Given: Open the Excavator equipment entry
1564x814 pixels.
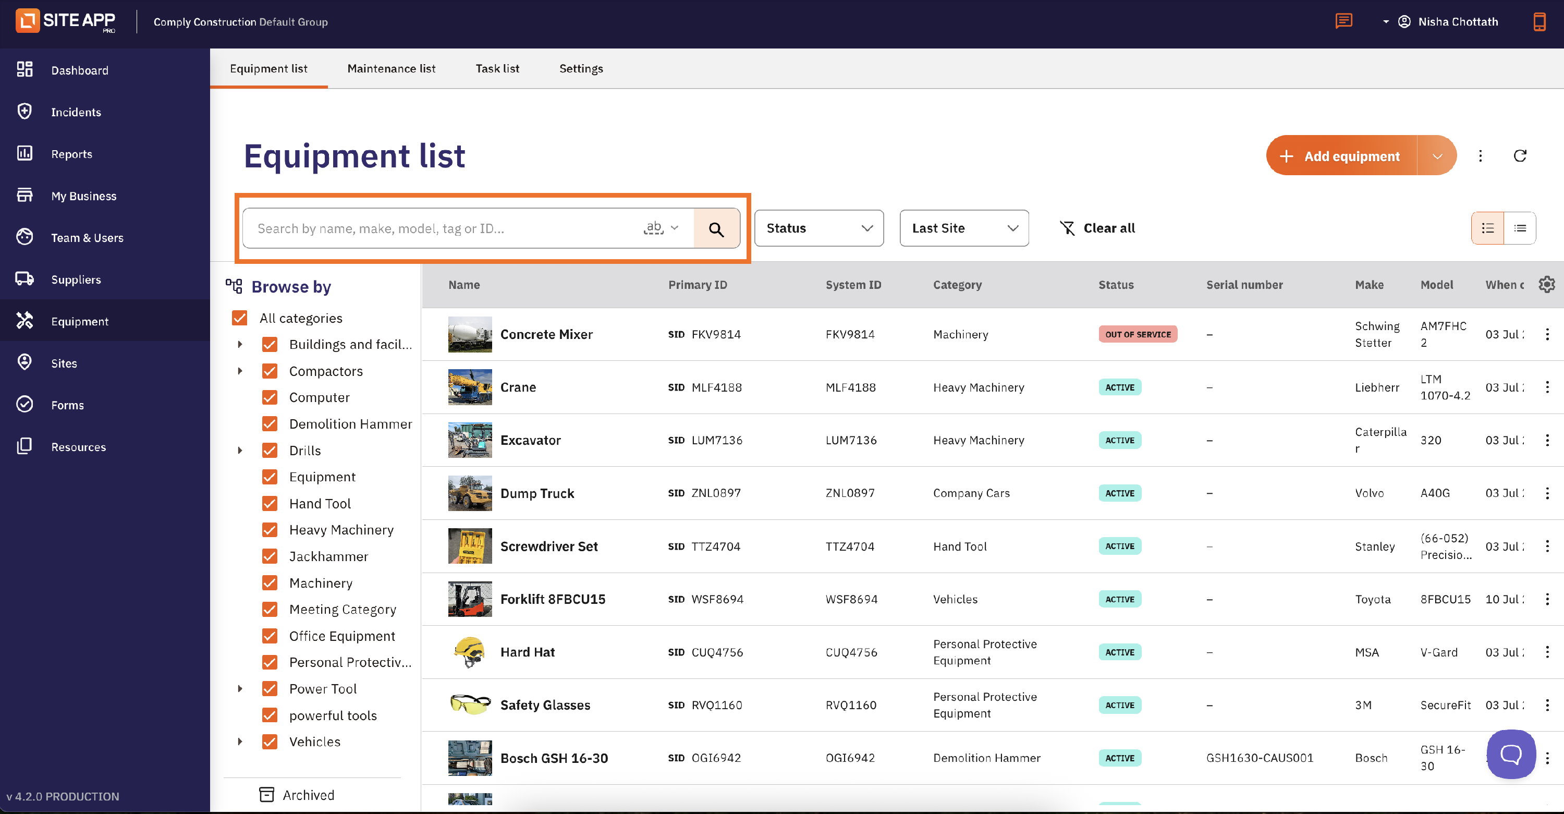Looking at the screenshot, I should point(530,441).
